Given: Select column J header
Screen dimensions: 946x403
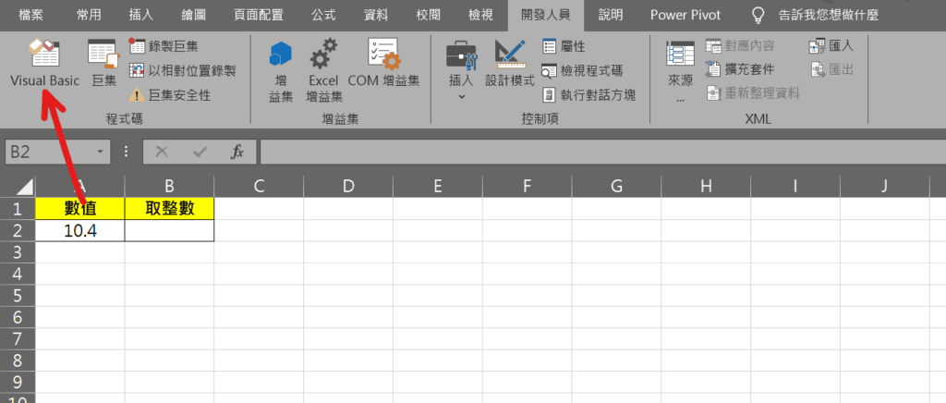Looking at the screenshot, I should pos(884,187).
